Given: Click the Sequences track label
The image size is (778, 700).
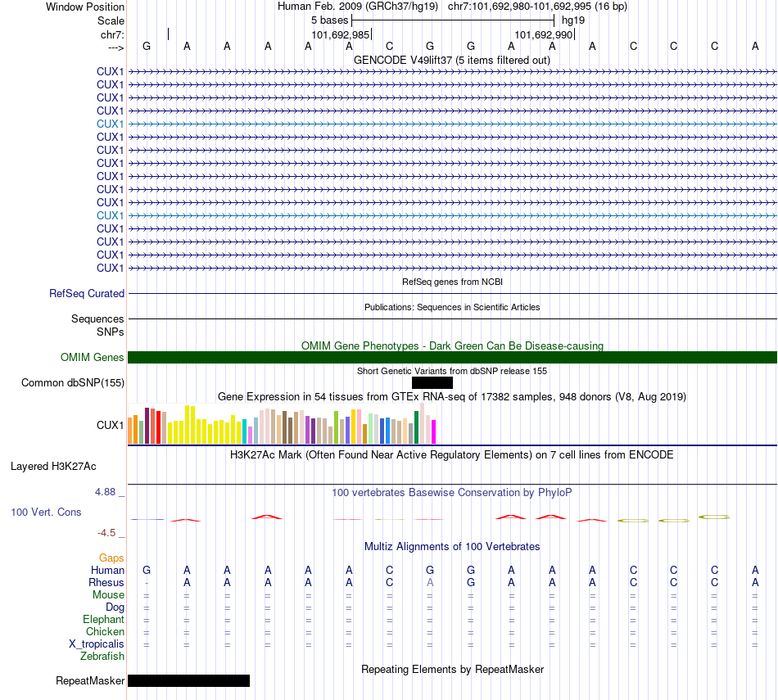Looking at the screenshot, I should click(x=97, y=319).
